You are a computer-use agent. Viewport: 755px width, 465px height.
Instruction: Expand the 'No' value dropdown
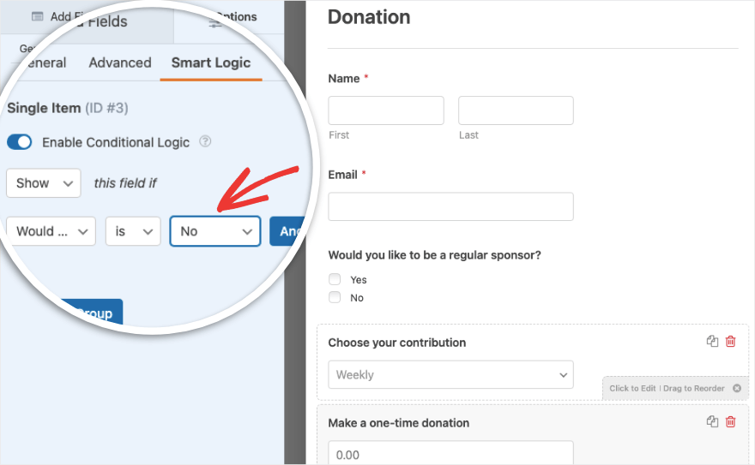click(214, 231)
